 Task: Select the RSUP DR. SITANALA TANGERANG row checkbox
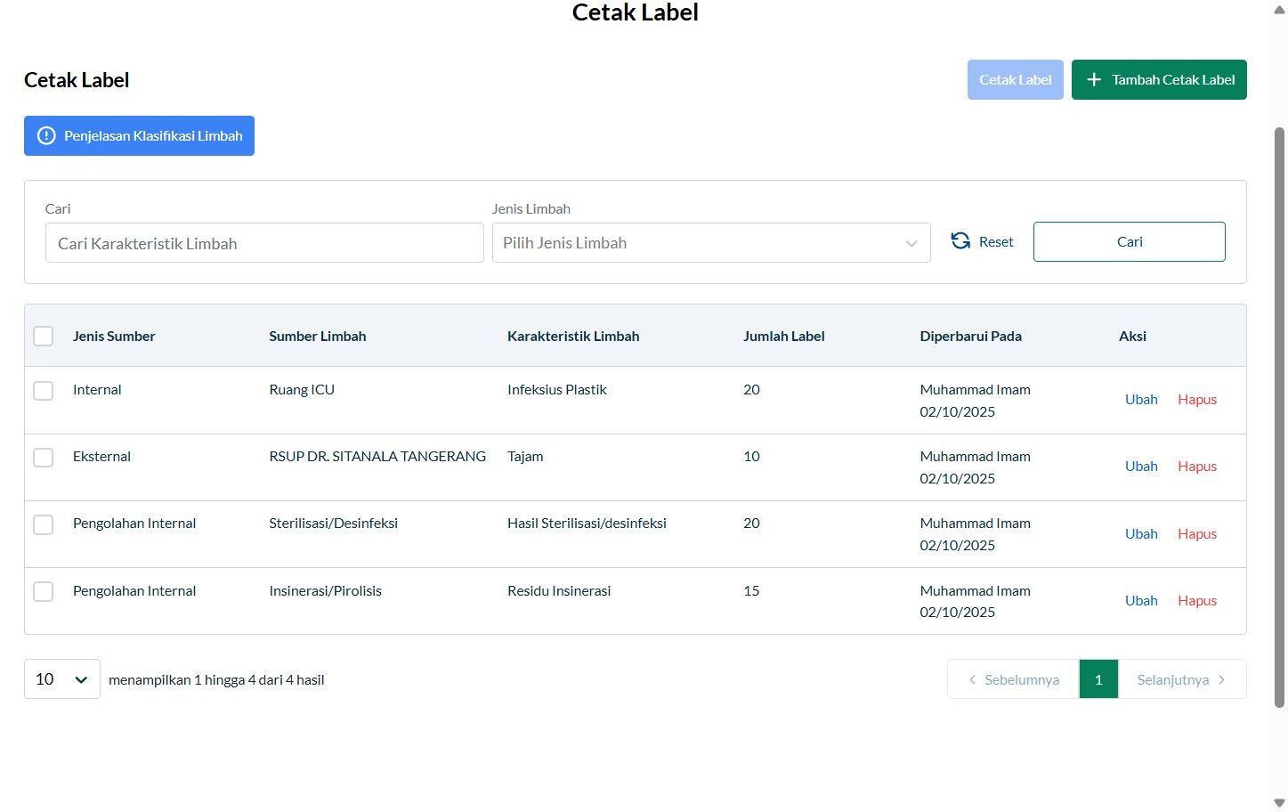(x=43, y=457)
